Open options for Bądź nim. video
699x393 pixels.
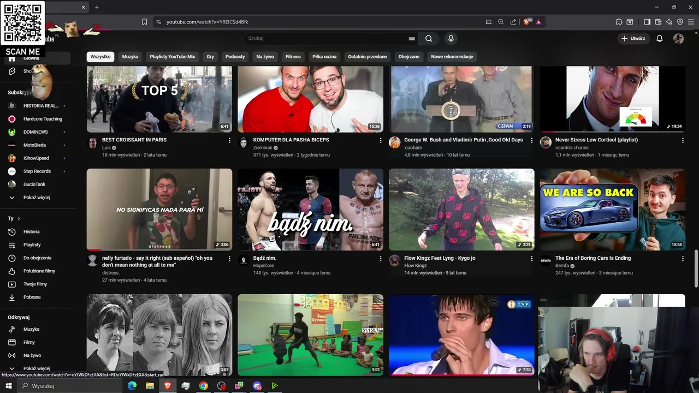pos(381,259)
